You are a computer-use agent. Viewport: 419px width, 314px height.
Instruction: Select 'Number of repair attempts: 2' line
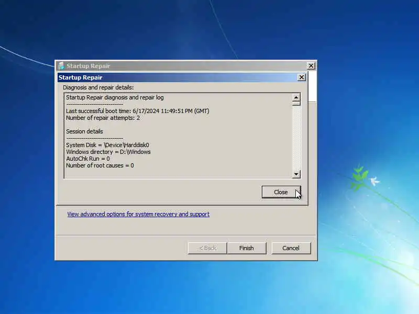click(x=103, y=118)
